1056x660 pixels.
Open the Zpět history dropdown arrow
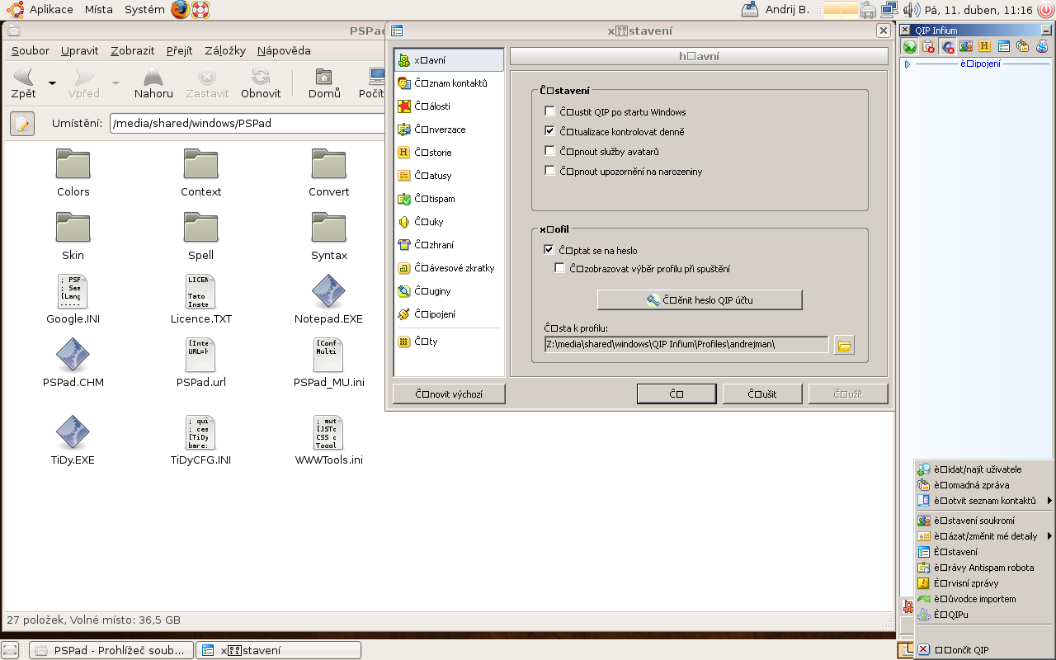tap(53, 83)
